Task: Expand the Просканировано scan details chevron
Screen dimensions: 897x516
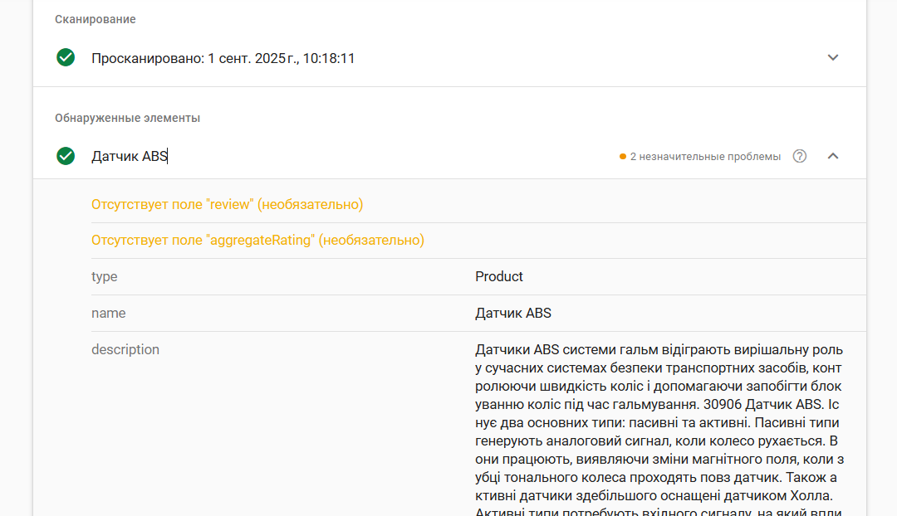Action: pyautogui.click(x=833, y=58)
